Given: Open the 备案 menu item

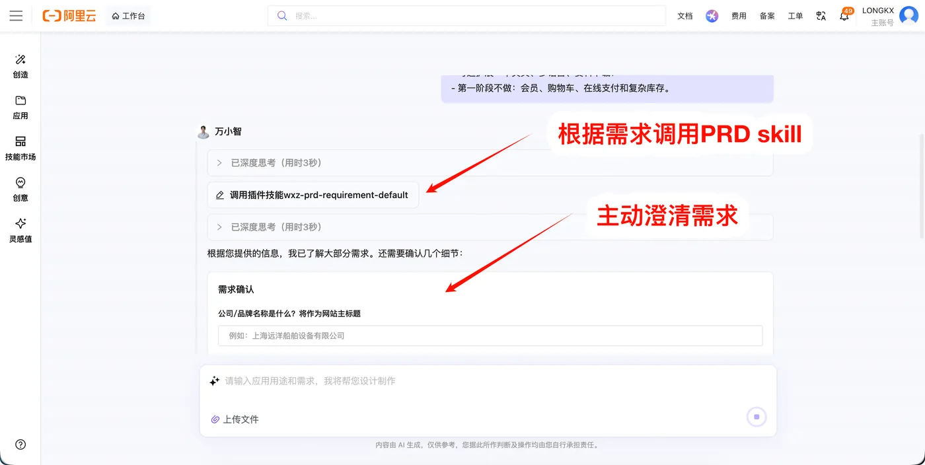Looking at the screenshot, I should click(x=767, y=16).
